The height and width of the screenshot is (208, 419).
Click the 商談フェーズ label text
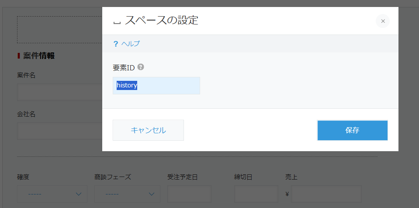click(x=113, y=177)
